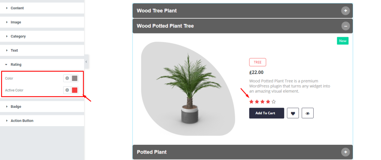The width and height of the screenshot is (381, 160).
Task: Collapse the editor panel with the arrow handle
Action: point(86,62)
